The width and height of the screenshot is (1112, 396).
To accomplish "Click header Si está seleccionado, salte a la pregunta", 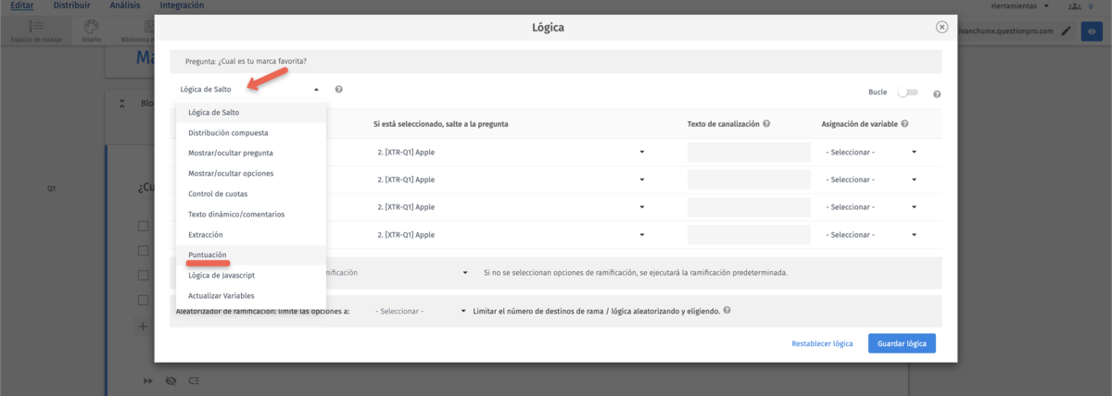I will pos(441,124).
